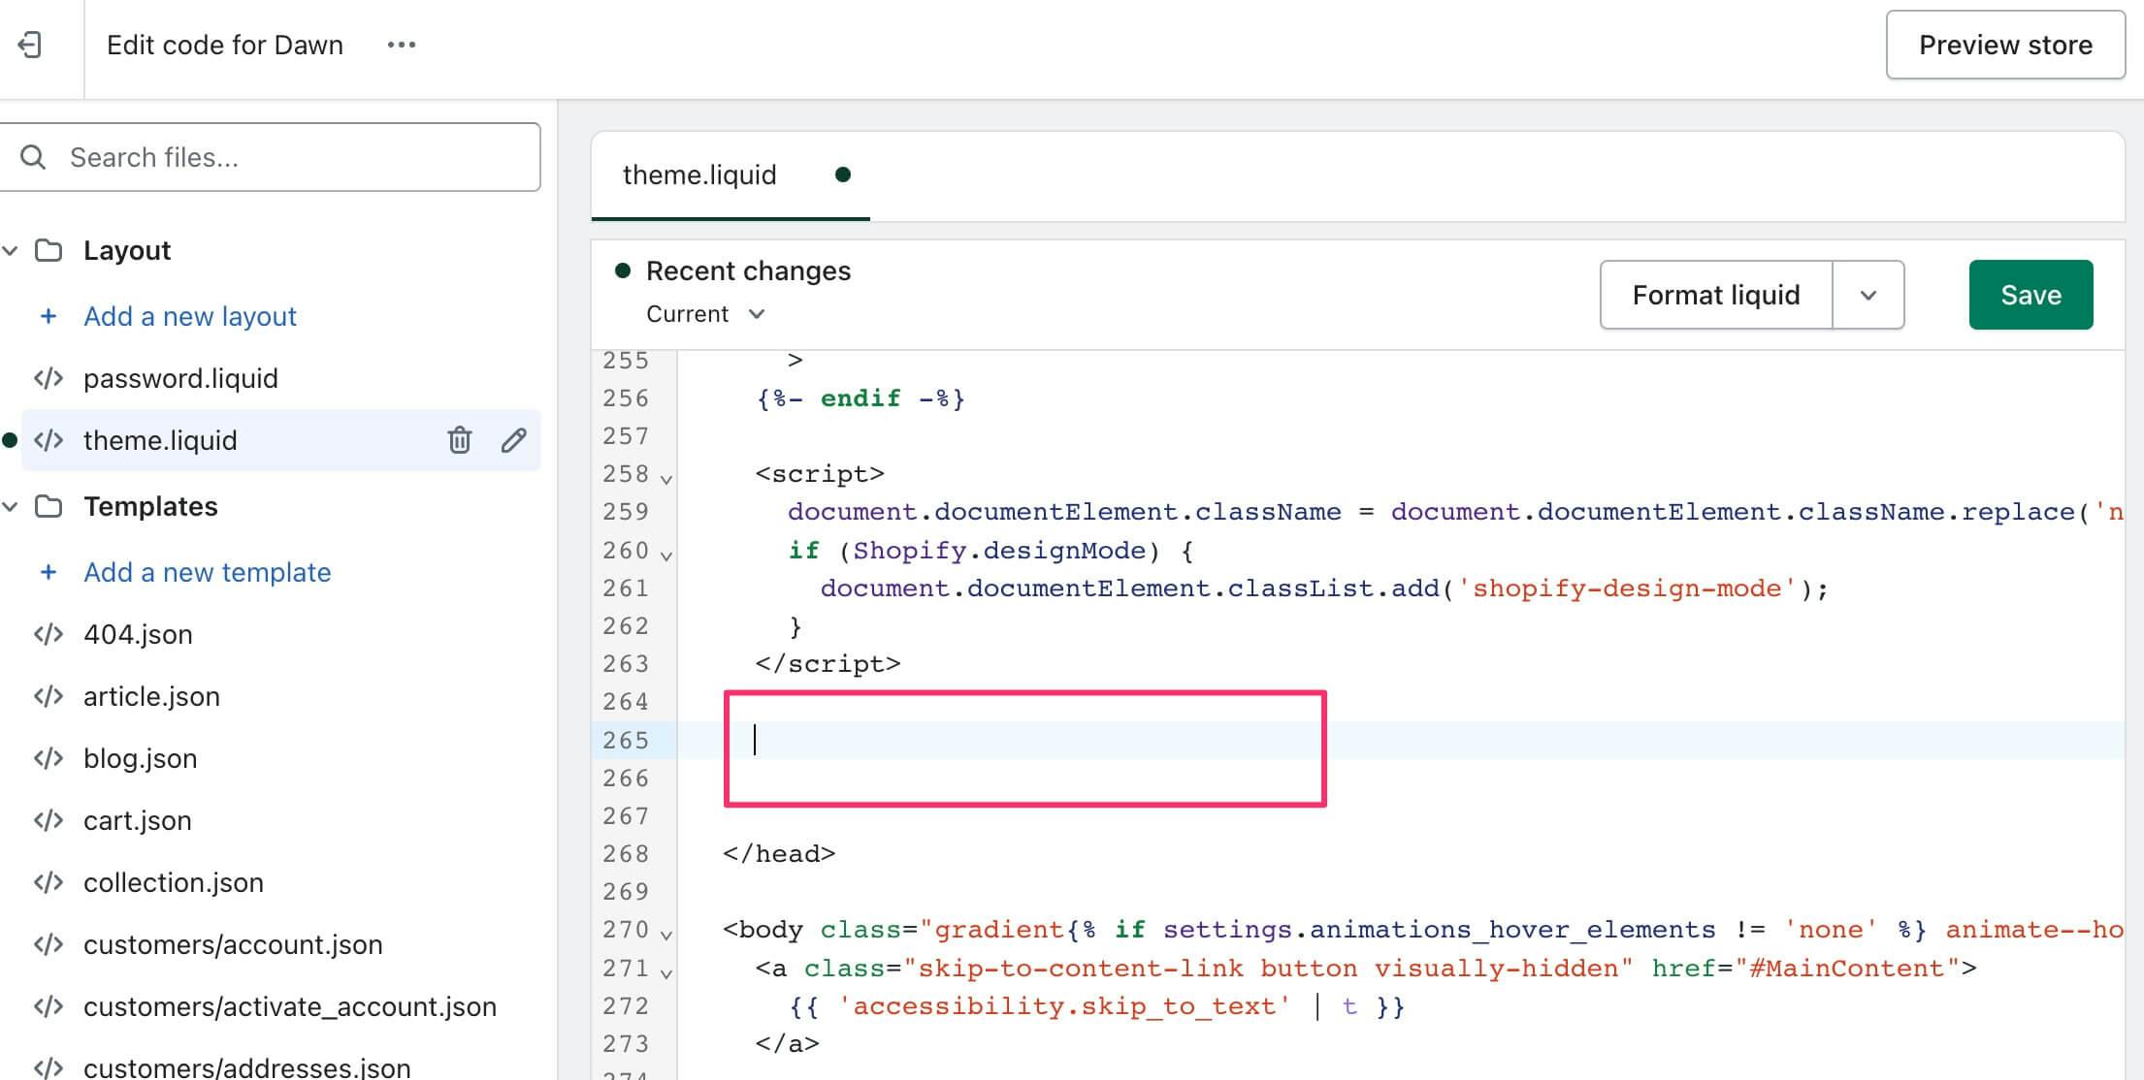
Task: Click the code icon next to collection.json
Action: [49, 882]
